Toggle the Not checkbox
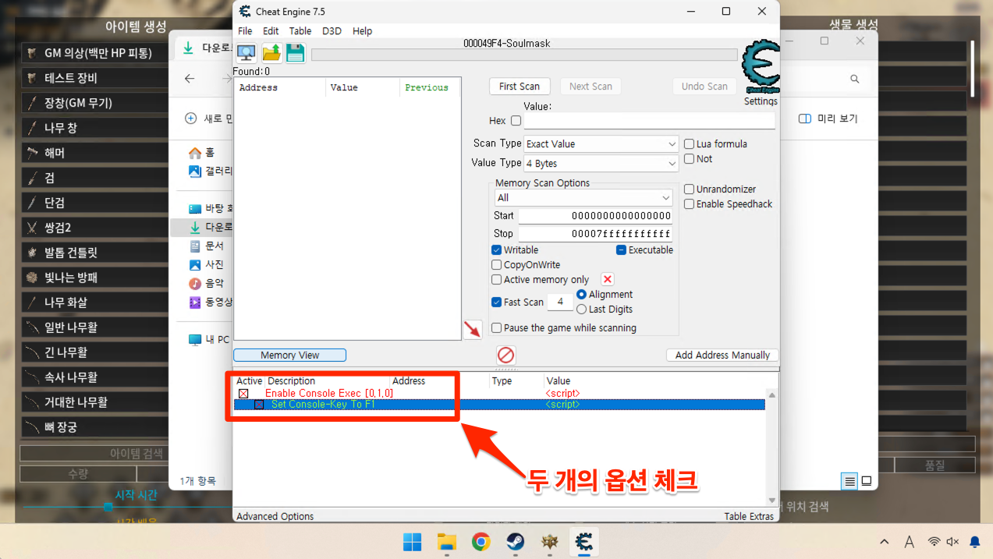 689,158
